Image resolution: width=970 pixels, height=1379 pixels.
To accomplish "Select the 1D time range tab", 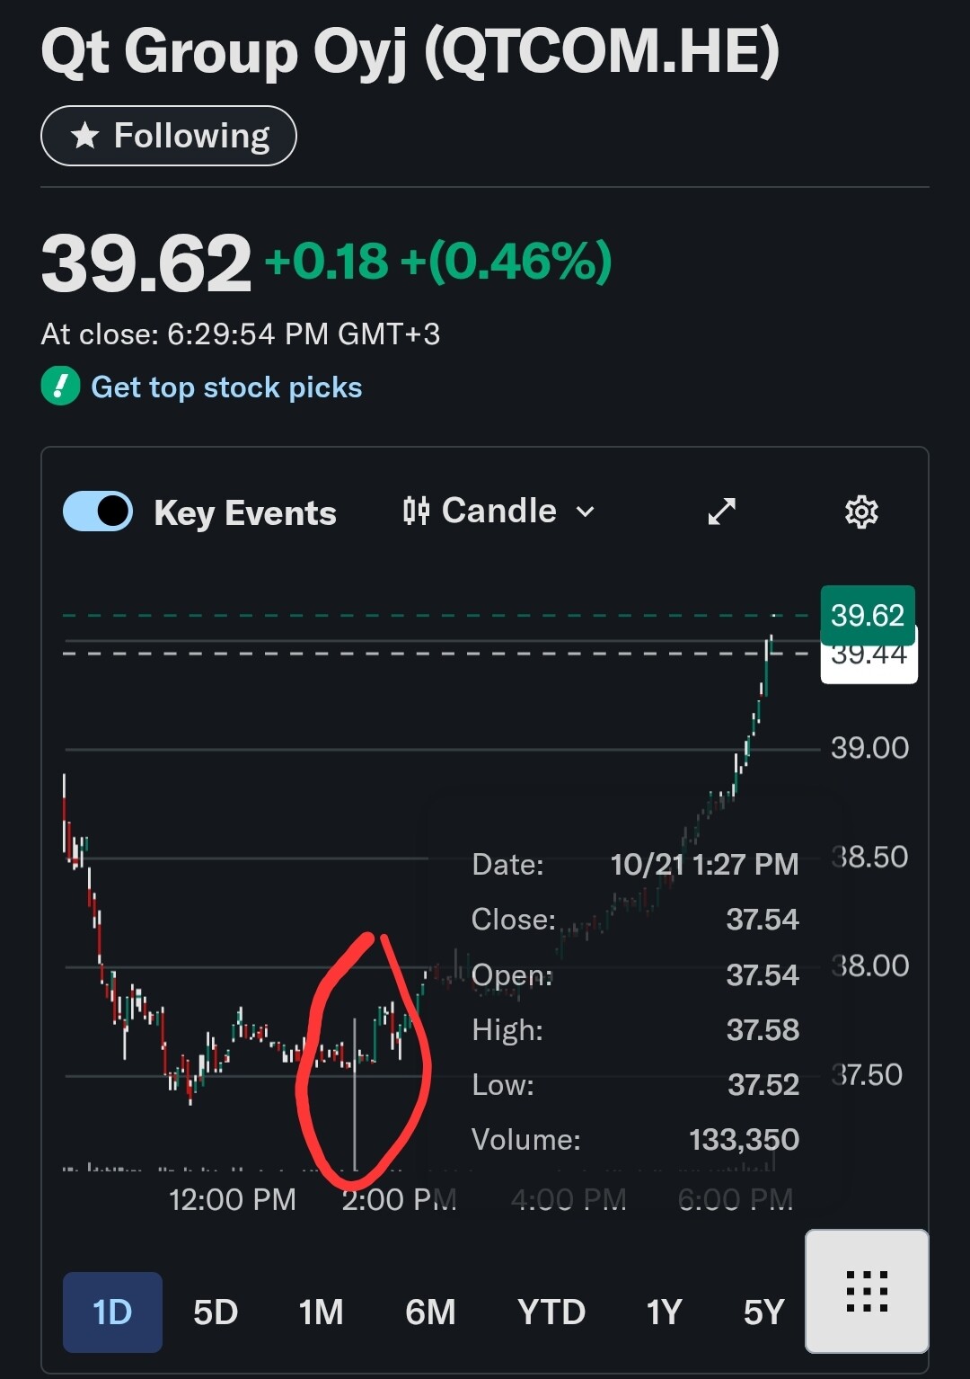I will tap(112, 1312).
